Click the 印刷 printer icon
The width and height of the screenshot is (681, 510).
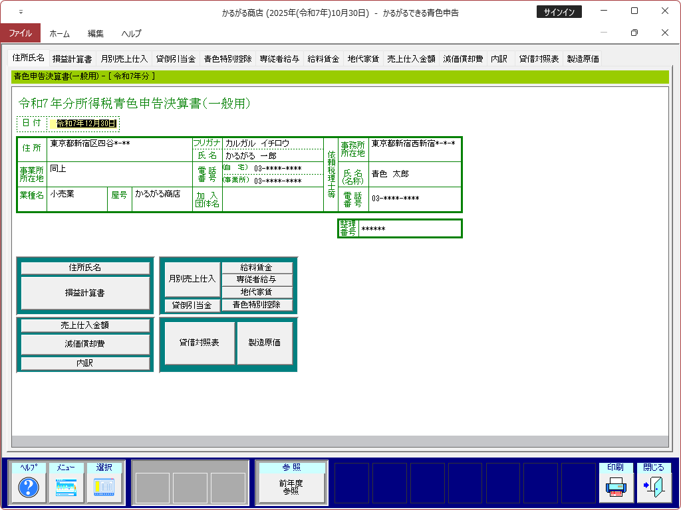616,488
